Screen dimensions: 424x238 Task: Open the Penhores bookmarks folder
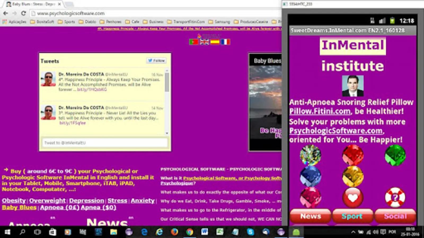click(111, 22)
